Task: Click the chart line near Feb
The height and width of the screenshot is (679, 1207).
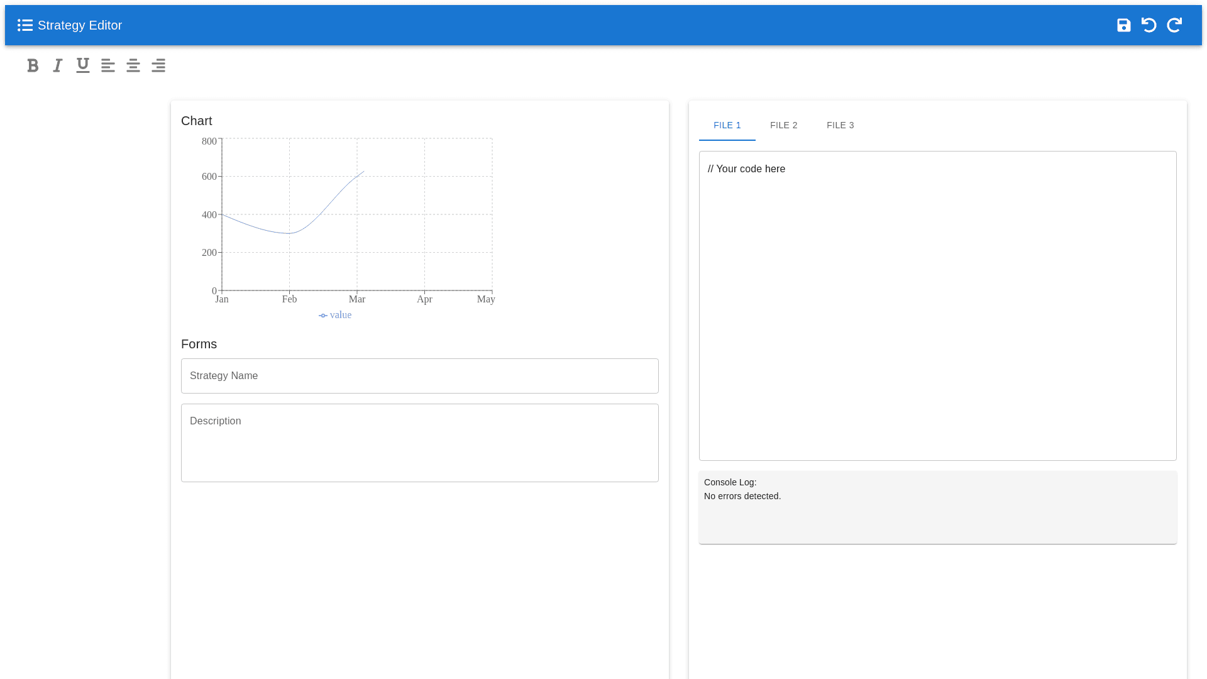Action: (289, 233)
